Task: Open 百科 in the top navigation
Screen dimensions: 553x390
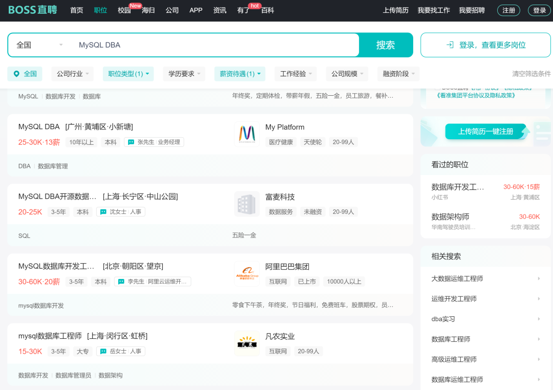Action: coord(268,10)
